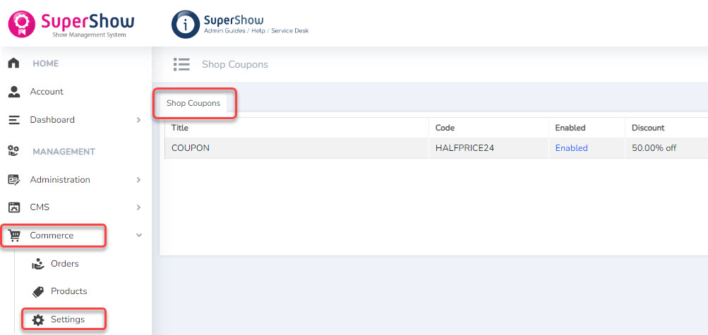Click the CMS image icon

13,207
